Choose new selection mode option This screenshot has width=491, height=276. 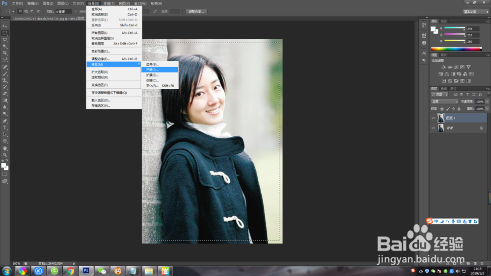(x=20, y=11)
